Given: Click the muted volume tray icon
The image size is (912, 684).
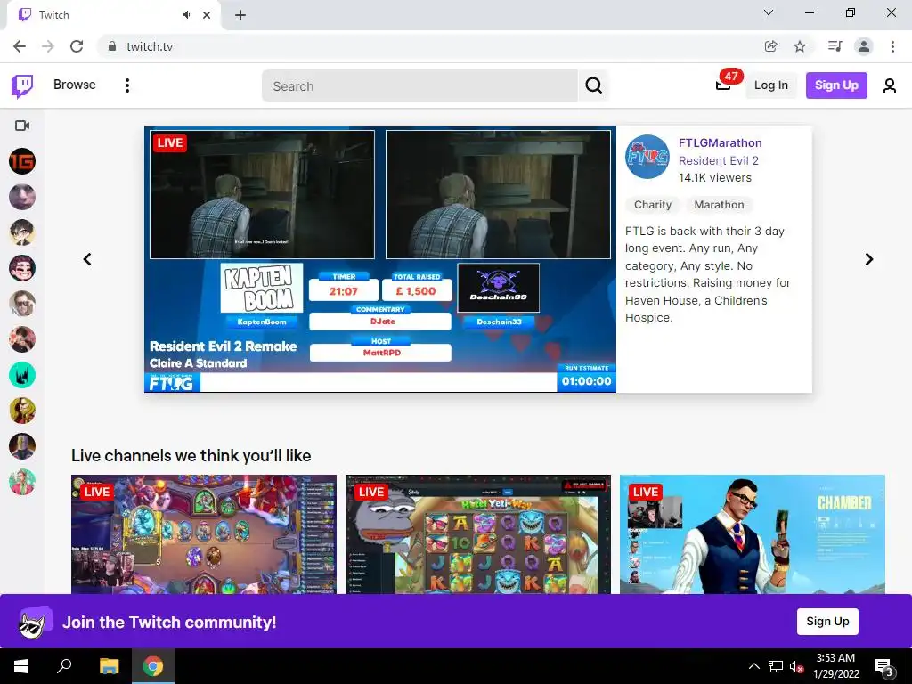Looking at the screenshot, I should [796, 666].
